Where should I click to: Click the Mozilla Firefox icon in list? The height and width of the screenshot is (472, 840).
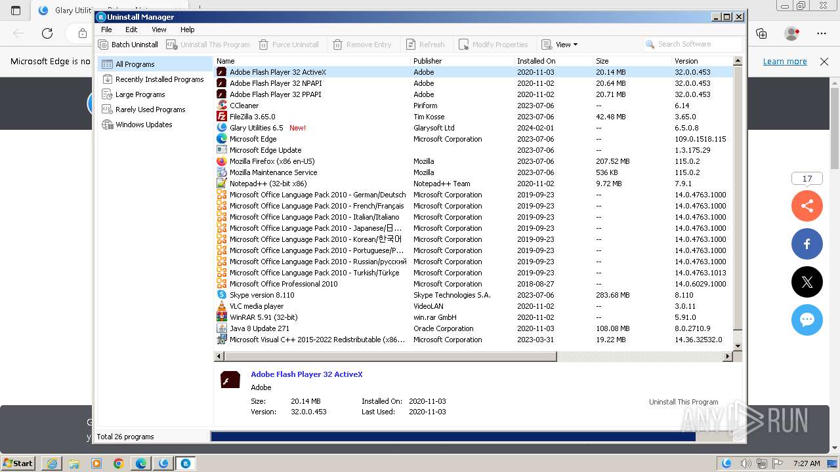pyautogui.click(x=222, y=161)
